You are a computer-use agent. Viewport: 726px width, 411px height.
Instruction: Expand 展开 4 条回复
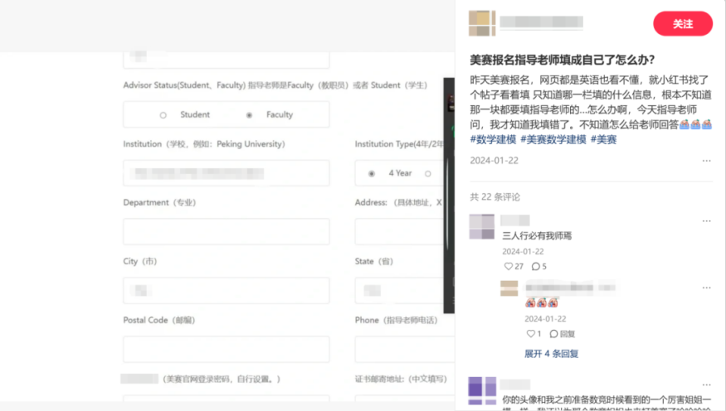pos(552,354)
